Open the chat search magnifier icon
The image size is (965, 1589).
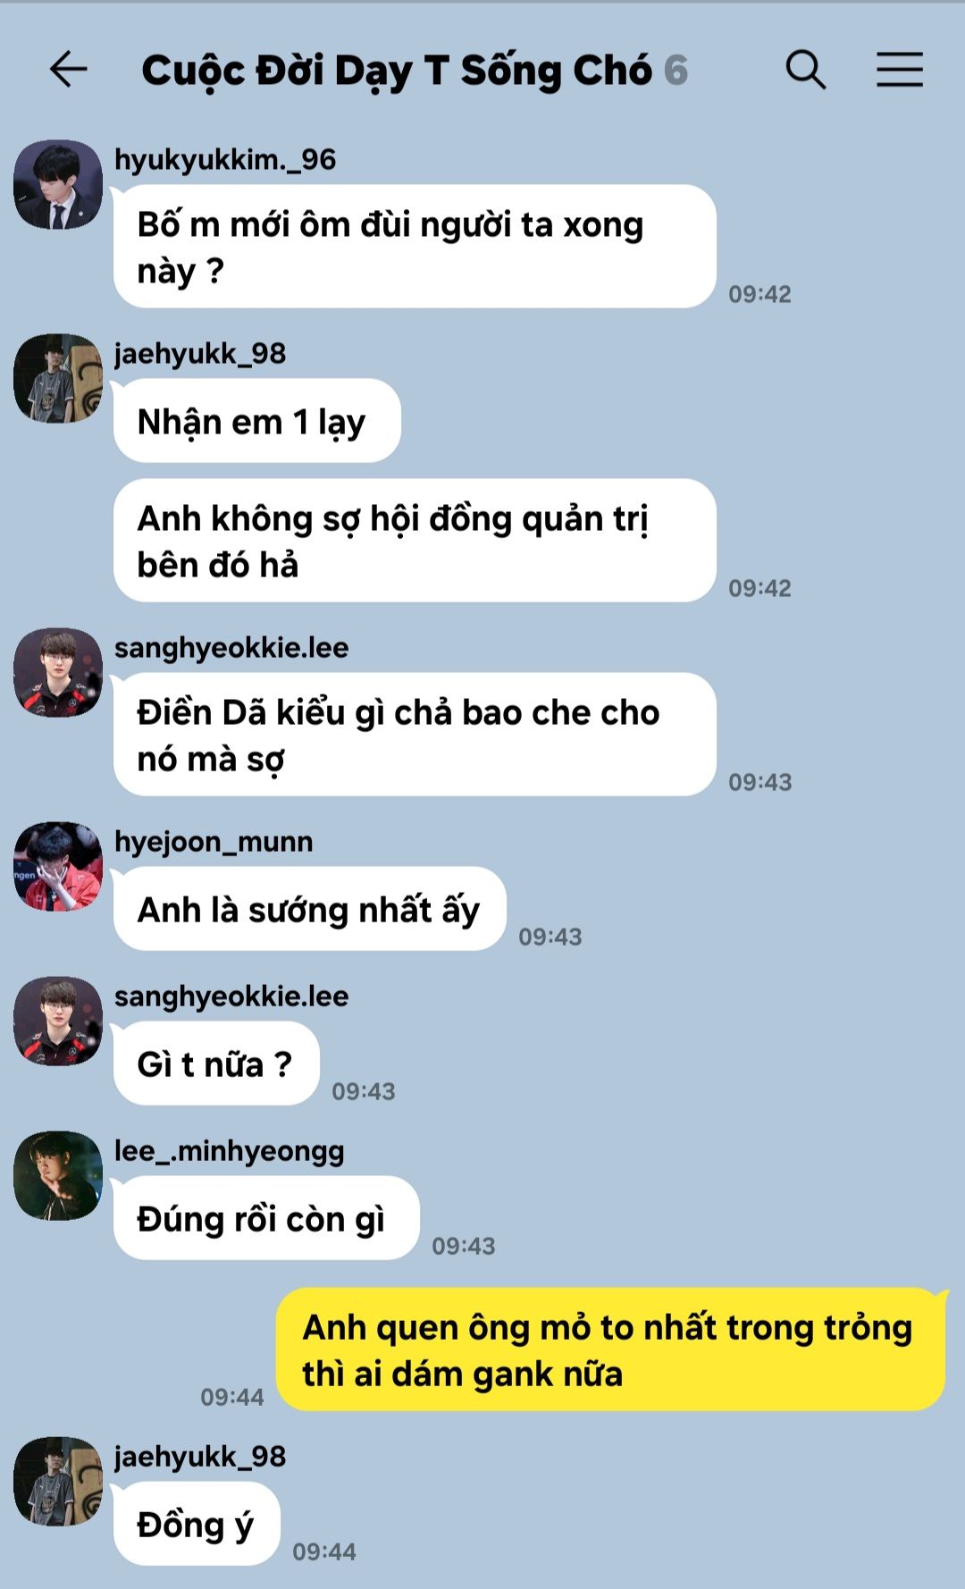coord(806,70)
